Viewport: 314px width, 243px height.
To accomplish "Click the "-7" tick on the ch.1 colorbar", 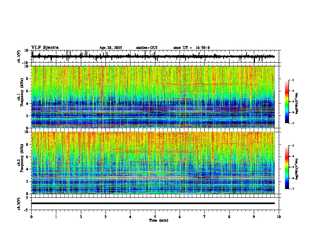I will (292, 123).
